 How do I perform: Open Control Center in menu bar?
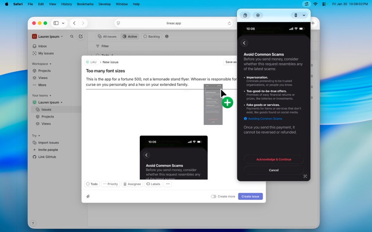(324, 4)
